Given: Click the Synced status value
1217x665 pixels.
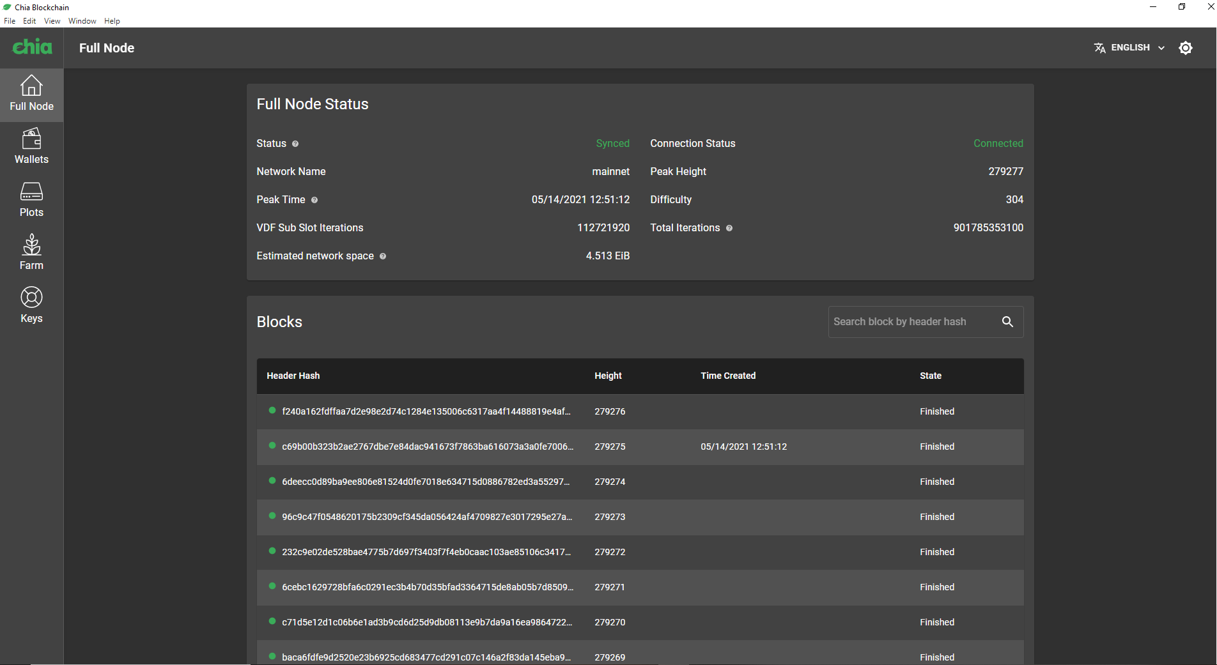Looking at the screenshot, I should pos(613,144).
